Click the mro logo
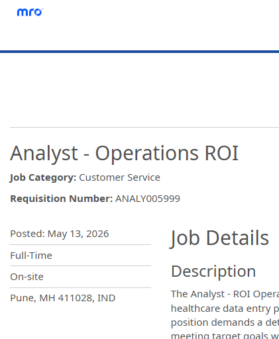The height and width of the screenshot is (339, 279). (30, 13)
